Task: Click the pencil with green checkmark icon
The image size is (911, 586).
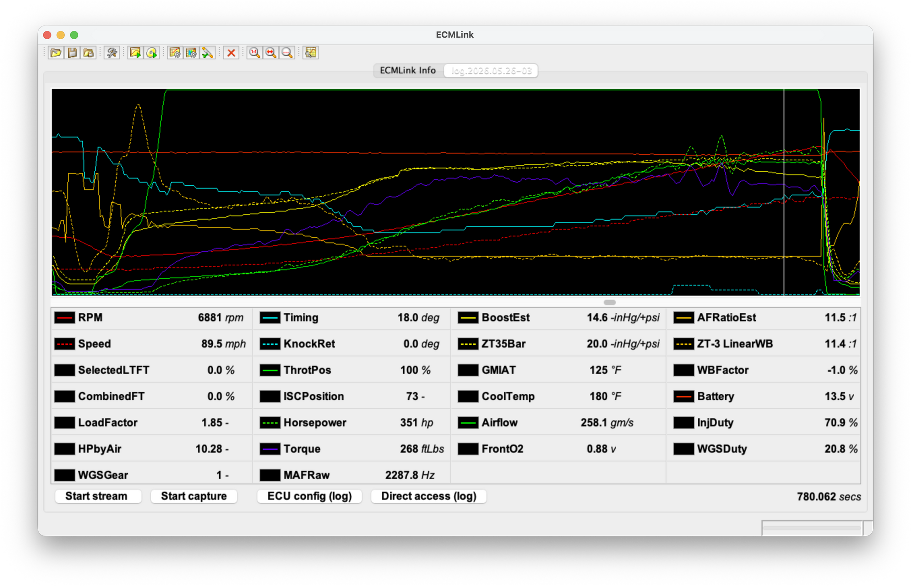Action: (207, 53)
